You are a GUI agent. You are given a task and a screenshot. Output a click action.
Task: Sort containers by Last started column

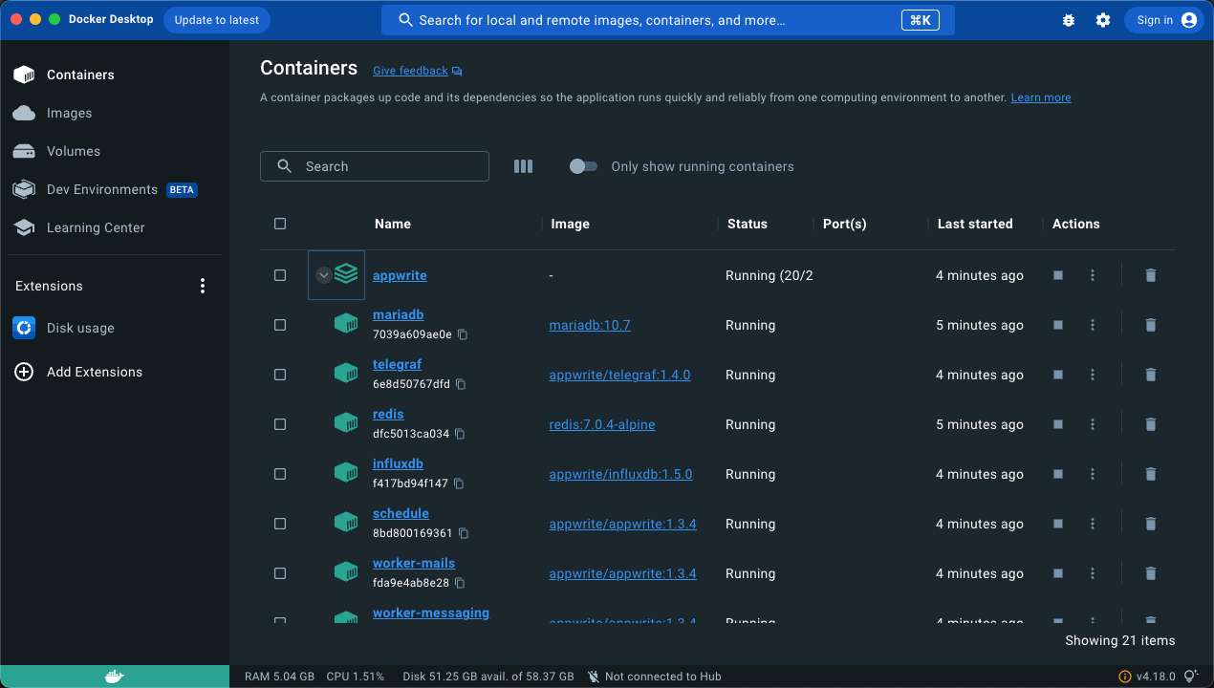[974, 224]
